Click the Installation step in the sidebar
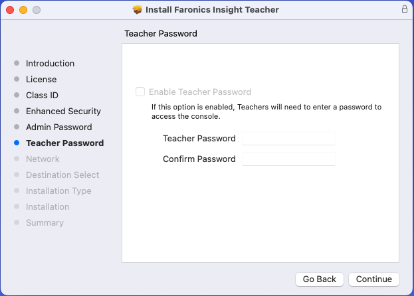This screenshot has height=296, width=414. [x=47, y=207]
